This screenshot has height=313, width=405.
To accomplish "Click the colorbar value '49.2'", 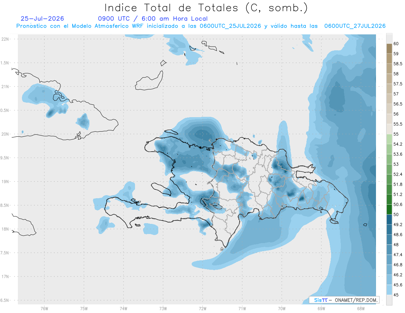I will [x=398, y=225].
